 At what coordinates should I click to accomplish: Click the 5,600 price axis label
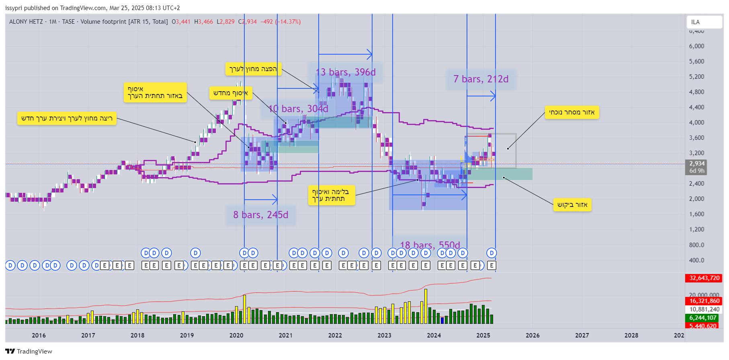pos(697,61)
